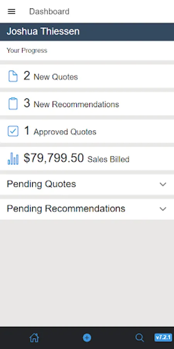The image size is (174, 349).
Task: Open the $79,799.50 Sales Billed row
Action: point(87,159)
